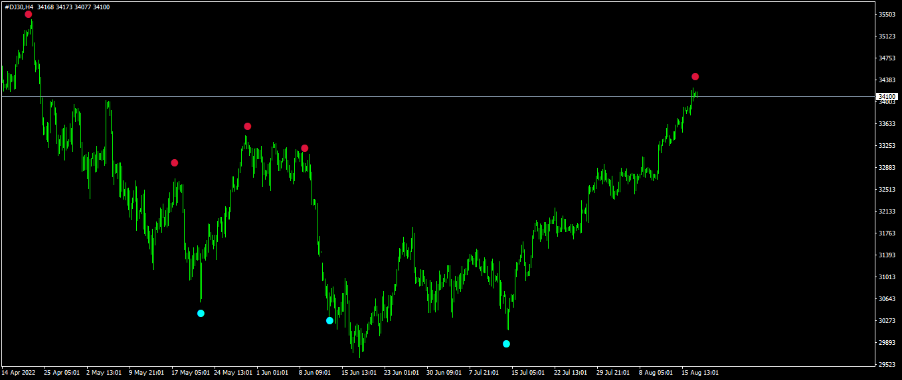Select the 30273 price scale value
The image size is (902, 380).
887,320
